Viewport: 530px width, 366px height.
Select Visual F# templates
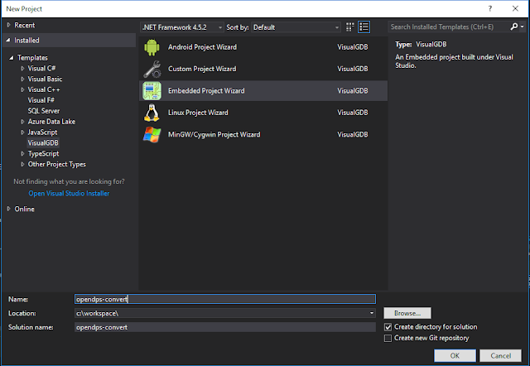coord(41,100)
